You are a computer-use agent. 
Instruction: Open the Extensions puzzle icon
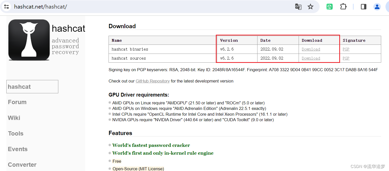pos(343,7)
